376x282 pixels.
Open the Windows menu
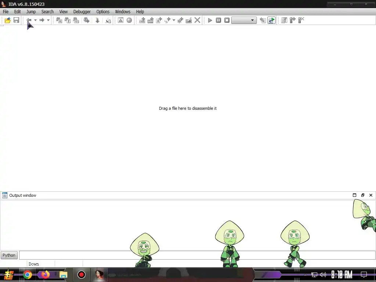pyautogui.click(x=123, y=12)
